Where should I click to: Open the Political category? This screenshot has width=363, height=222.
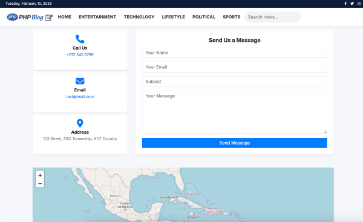pos(204,17)
